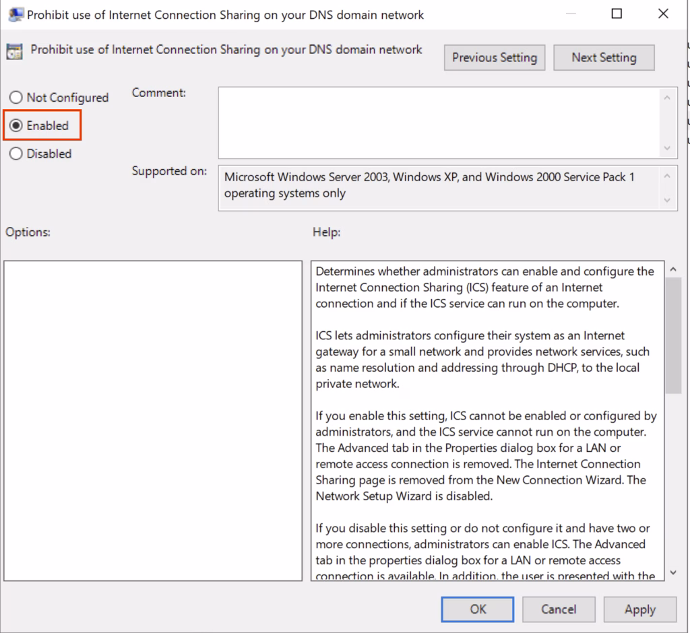Image resolution: width=690 pixels, height=633 pixels.
Task: Click the Help pane scrollbar thumb
Action: (x=672, y=335)
